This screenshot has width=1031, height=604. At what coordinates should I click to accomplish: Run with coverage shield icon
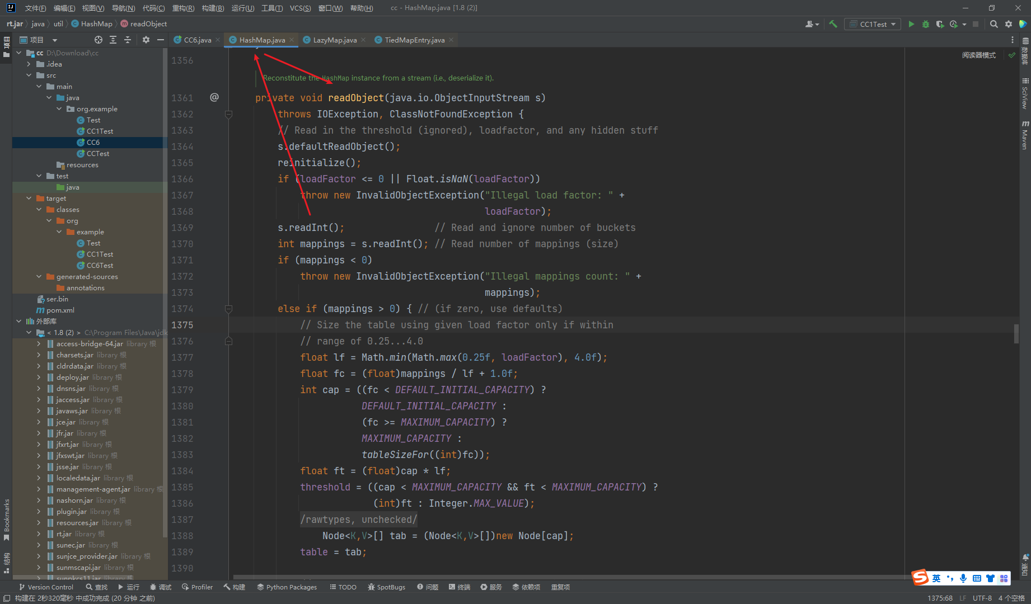tap(940, 24)
